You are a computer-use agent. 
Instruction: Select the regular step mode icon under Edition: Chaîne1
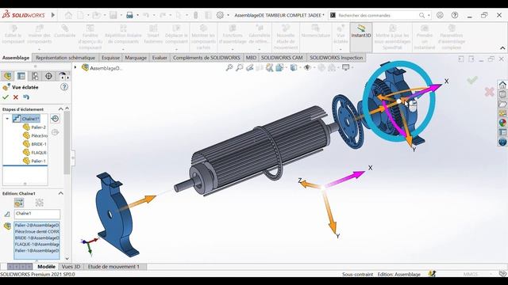pyautogui.click(x=19, y=203)
